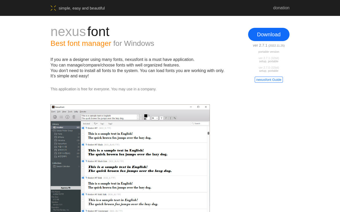Select the Bodoni MT Bold Italic radio circle
This screenshot has width=340, height=212.
click(83, 201)
